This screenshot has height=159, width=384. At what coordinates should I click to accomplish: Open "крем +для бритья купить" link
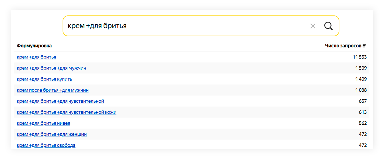tap(44, 79)
